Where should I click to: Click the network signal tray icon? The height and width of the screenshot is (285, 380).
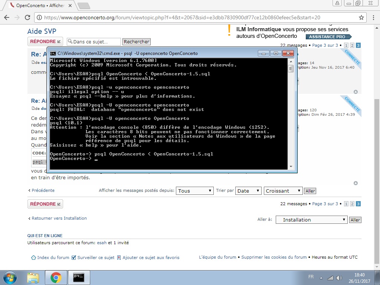330,278
